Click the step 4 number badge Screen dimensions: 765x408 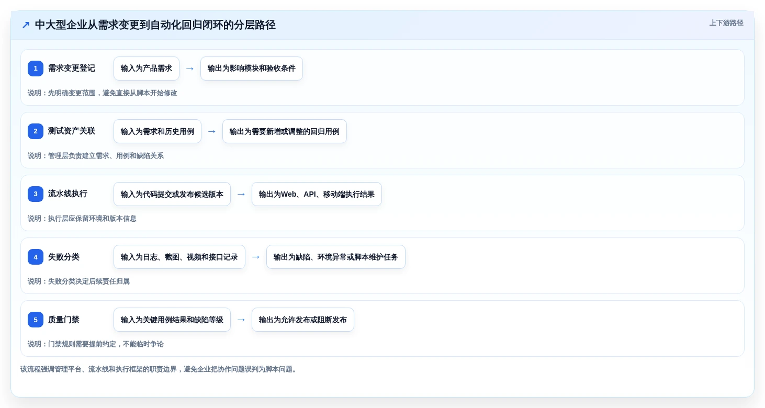(x=36, y=257)
